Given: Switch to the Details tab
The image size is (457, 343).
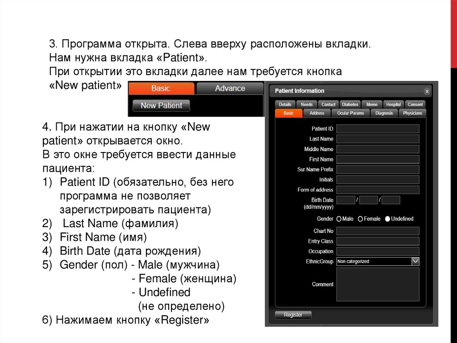Looking at the screenshot, I should (x=285, y=105).
